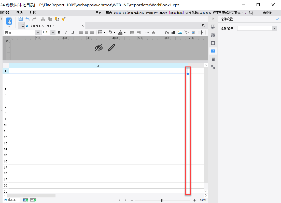The height and width of the screenshot is (203, 281).
Task: Insert an image into the cell
Action: pos(180,32)
